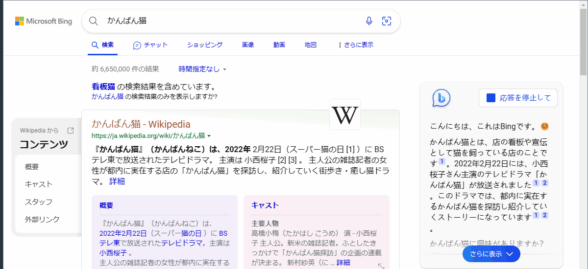588x269 pixels.
Task: Open the 画像 tab
Action: [x=248, y=45]
